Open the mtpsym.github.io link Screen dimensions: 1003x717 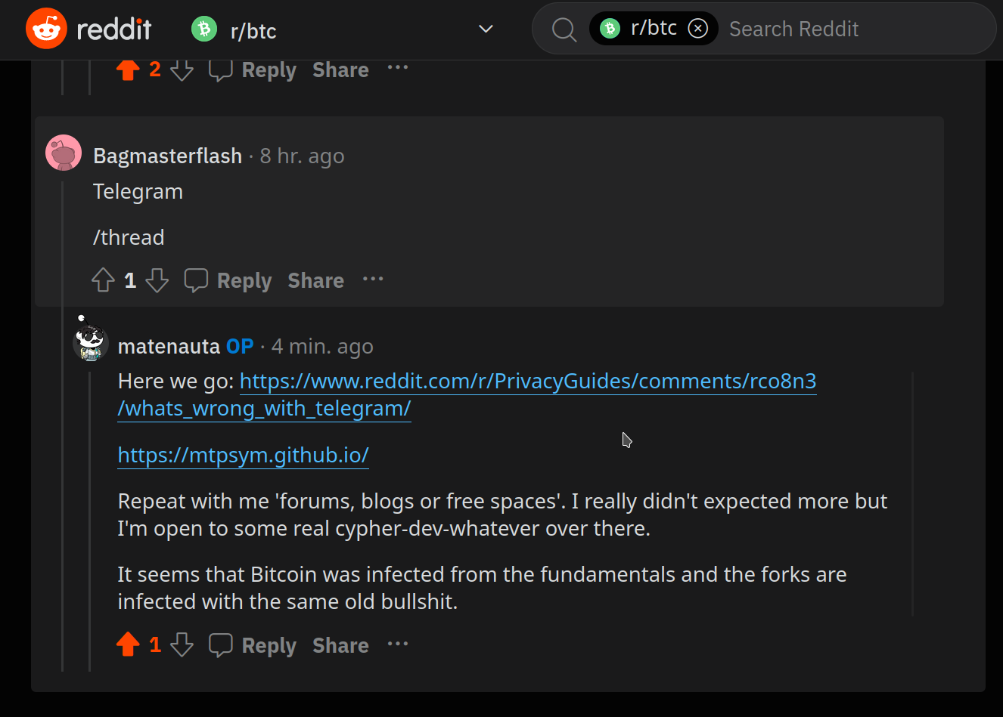[243, 455]
